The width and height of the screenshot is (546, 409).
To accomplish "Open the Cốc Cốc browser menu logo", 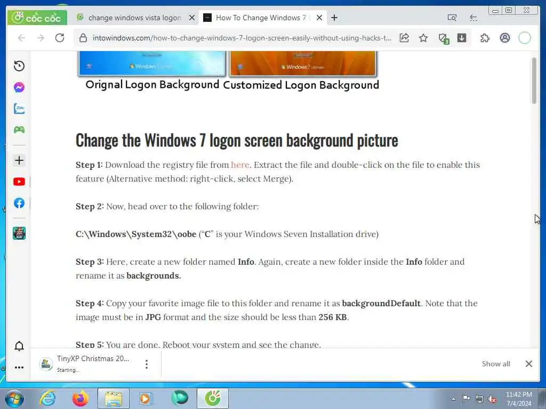I will pos(37,18).
